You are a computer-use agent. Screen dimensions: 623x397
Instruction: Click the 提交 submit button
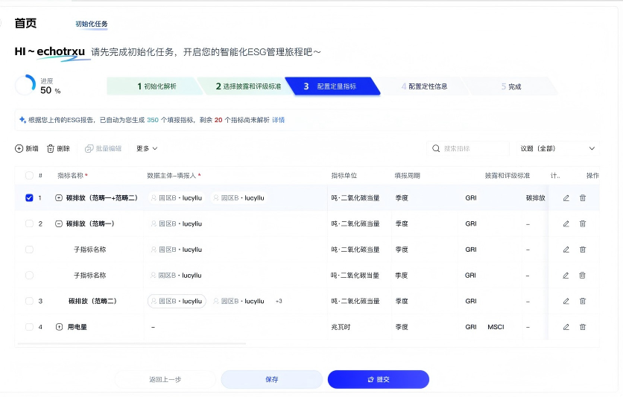[378, 379]
